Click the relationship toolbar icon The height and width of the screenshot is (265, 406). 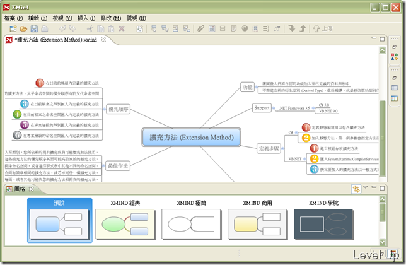(277, 28)
